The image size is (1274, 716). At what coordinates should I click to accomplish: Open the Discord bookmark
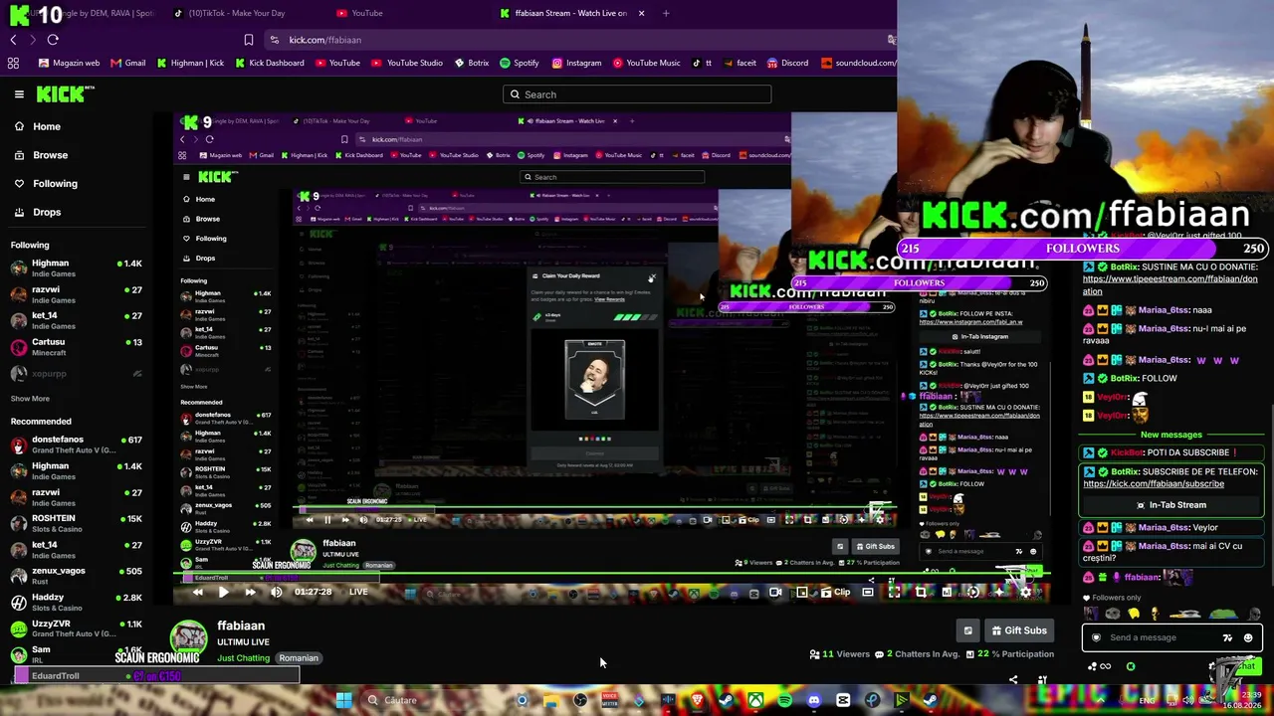coord(787,63)
